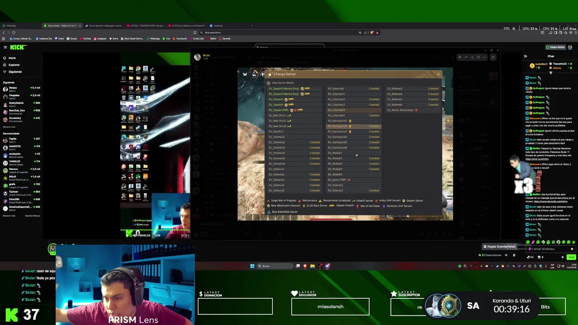Click the Kick search box (Buscar)
The width and height of the screenshot is (578, 325).
tap(289, 47)
